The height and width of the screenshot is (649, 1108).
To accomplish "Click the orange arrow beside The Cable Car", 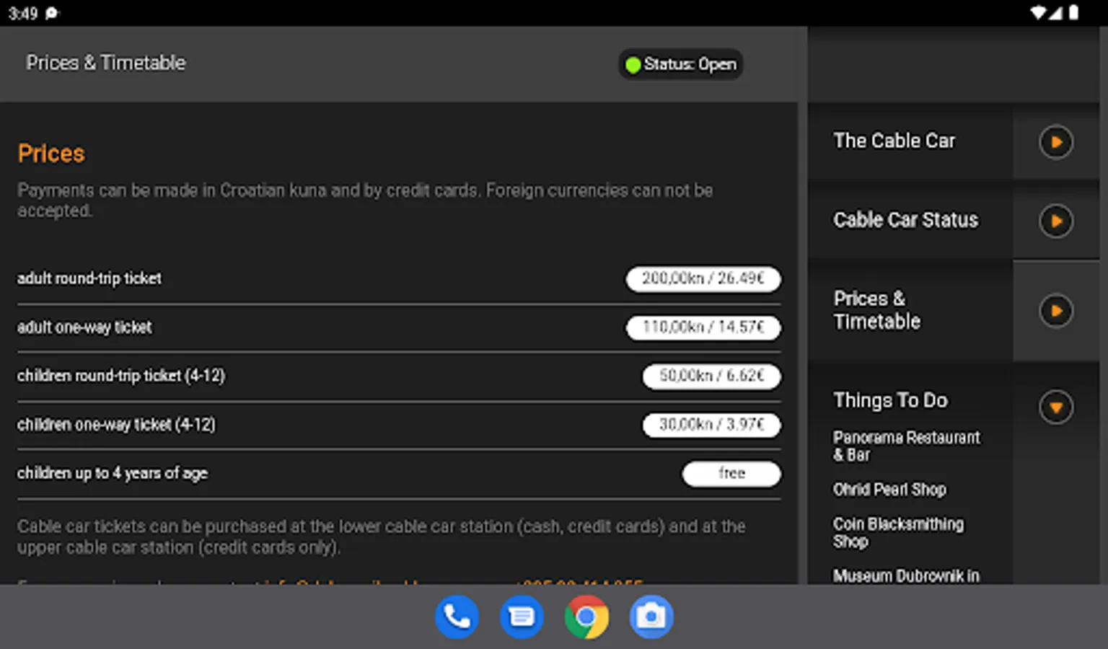I will (x=1056, y=141).
